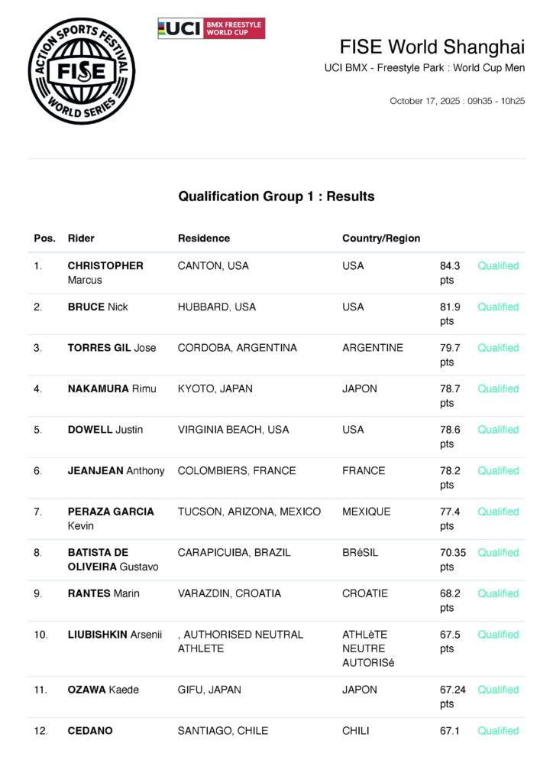Open rider NAKAMURA Rimu entry

(x=112, y=388)
